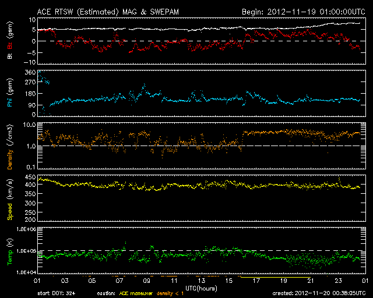
Task: Click the "300" tick on the Speed panel
Action: pyautogui.click(x=30, y=203)
